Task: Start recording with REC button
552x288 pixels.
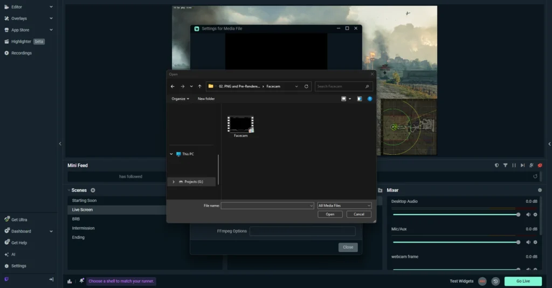Action: pos(482,281)
